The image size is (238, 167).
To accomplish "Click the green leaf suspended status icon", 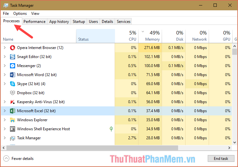I will [111, 129].
